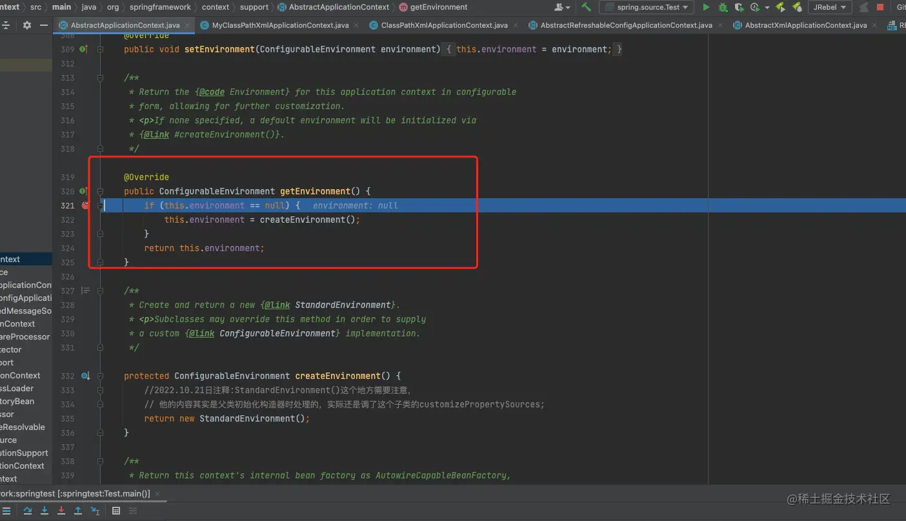The image size is (906, 521).
Task: Click 'support' in breadcrumb path
Action: pyautogui.click(x=254, y=7)
